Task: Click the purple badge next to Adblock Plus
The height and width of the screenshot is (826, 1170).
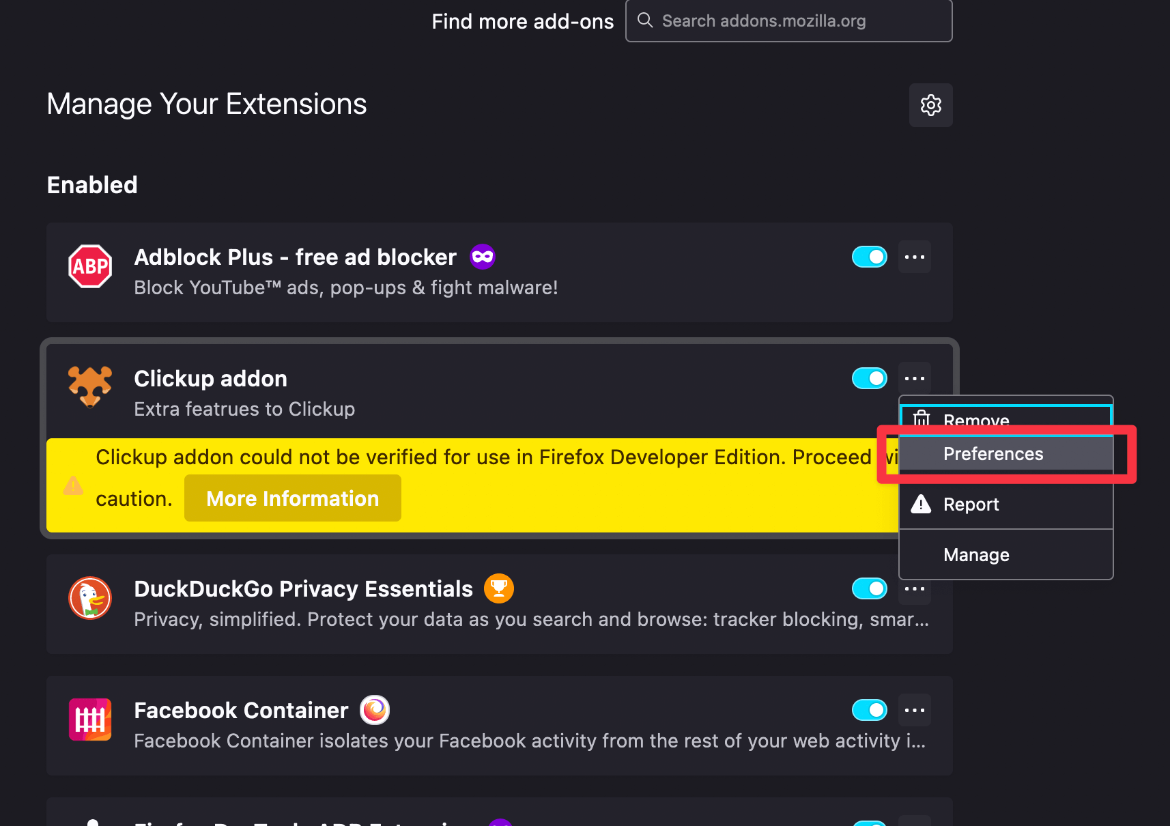Action: 483,257
